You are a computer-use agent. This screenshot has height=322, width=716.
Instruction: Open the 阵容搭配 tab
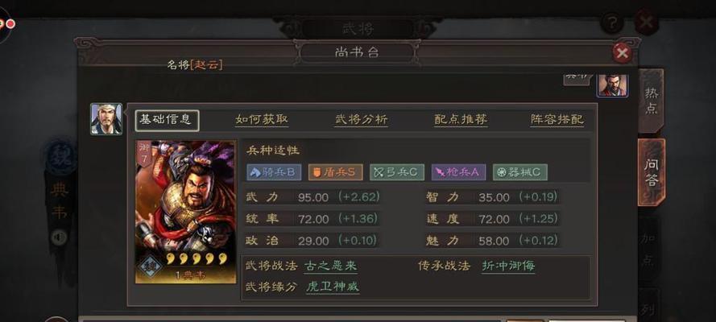click(557, 119)
